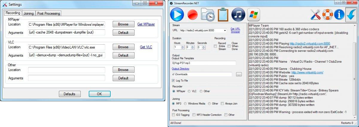This screenshot has height=127, width=359.
Task: Toggle the Record Entire Stream checkbox
Action: (215, 46)
